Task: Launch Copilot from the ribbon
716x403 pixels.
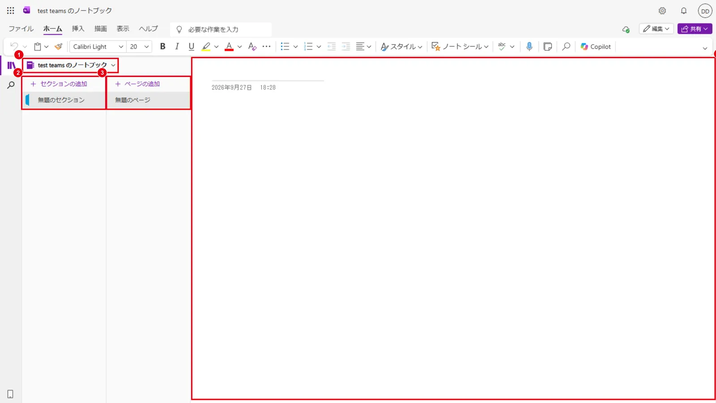Action: pyautogui.click(x=596, y=47)
